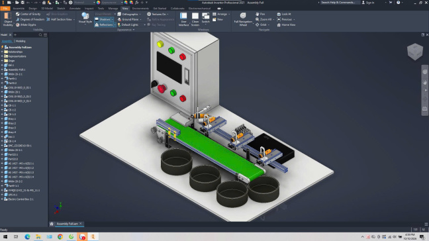The height and width of the screenshot is (241, 429).
Task: Switch to the Manage ribbon tab
Action: pos(113,9)
